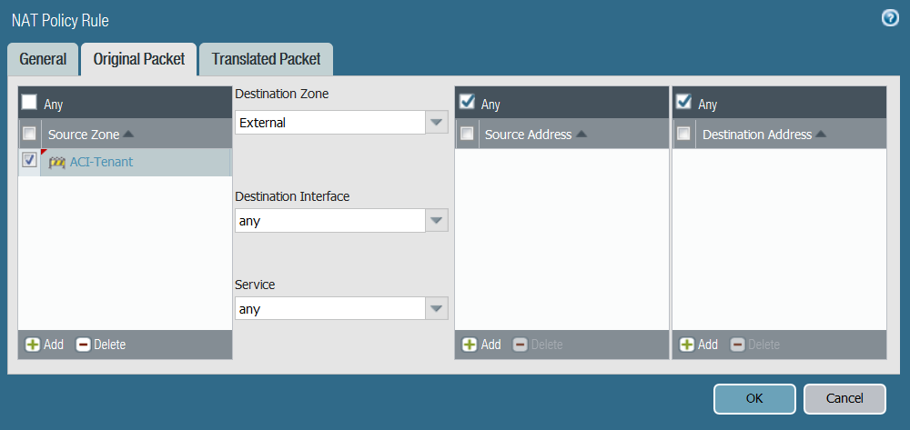Expand the Destination Interface dropdown
910x430 pixels.
pyautogui.click(x=437, y=221)
